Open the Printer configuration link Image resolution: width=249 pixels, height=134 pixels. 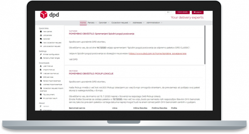(x=51, y=54)
